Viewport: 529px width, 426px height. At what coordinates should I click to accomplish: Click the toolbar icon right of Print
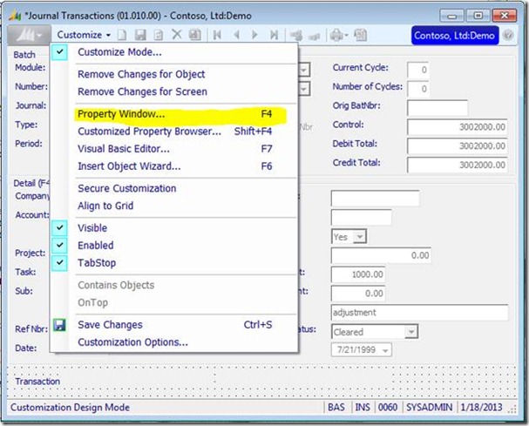click(x=360, y=35)
